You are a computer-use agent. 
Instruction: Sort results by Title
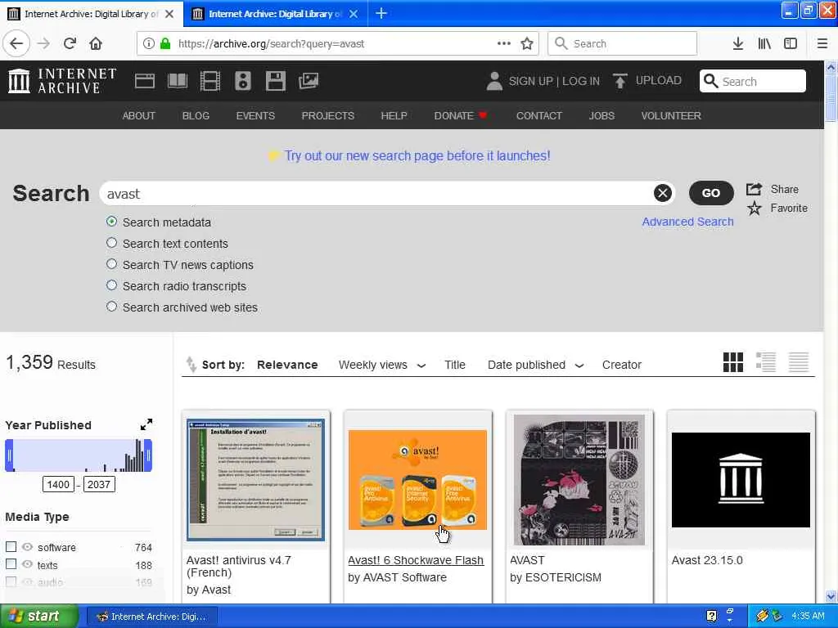coord(455,365)
